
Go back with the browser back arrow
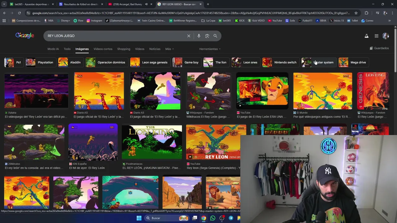pyautogui.click(x=4, y=13)
